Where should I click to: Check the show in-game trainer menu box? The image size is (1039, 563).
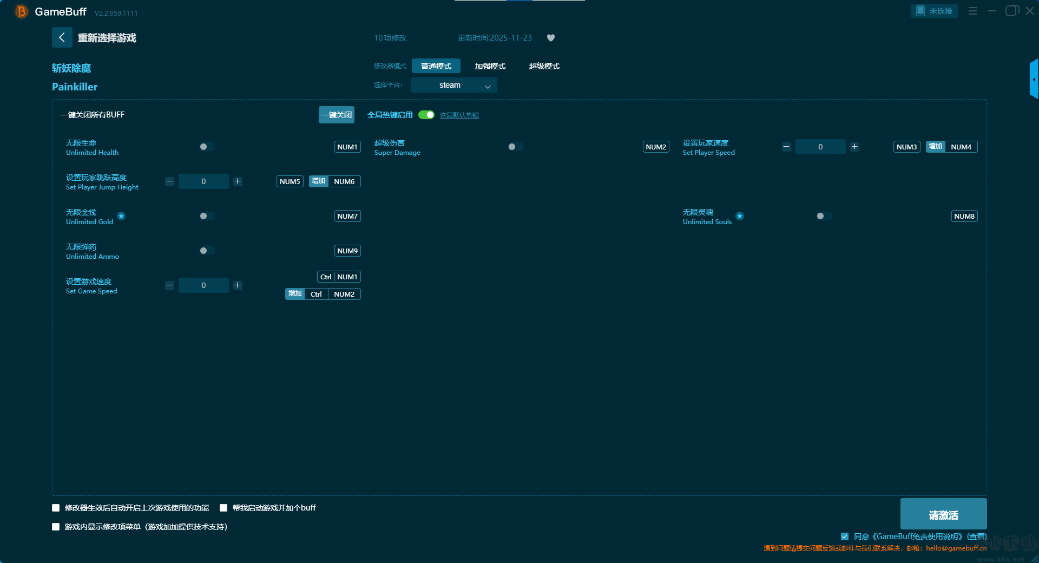pyautogui.click(x=56, y=527)
